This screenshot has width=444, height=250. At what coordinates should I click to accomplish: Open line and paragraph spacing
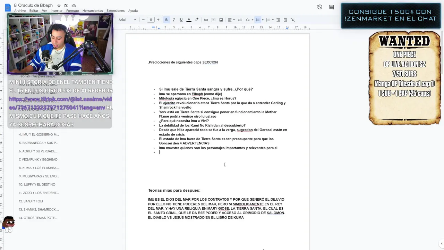tap(240, 20)
